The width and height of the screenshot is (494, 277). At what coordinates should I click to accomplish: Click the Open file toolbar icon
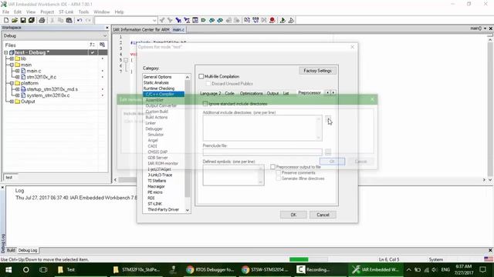click(15, 21)
